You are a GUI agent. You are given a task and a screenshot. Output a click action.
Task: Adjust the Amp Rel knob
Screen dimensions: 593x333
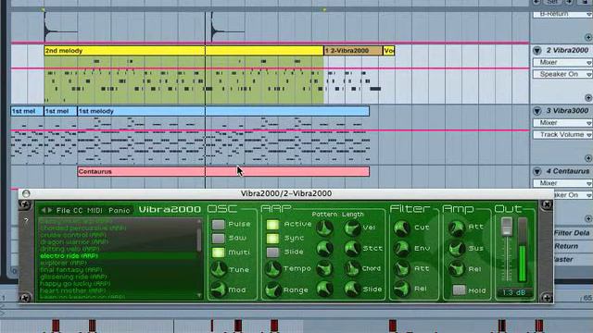click(x=456, y=269)
